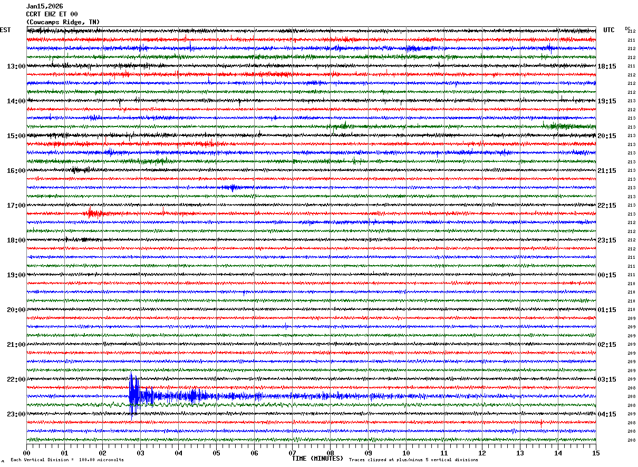The height and width of the screenshot is (467, 638).
Task: Click the 'EST' time zone label
Action: tap(5, 30)
